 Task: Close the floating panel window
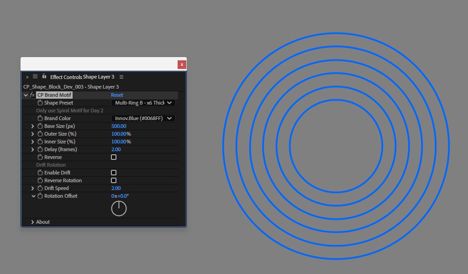[182, 64]
